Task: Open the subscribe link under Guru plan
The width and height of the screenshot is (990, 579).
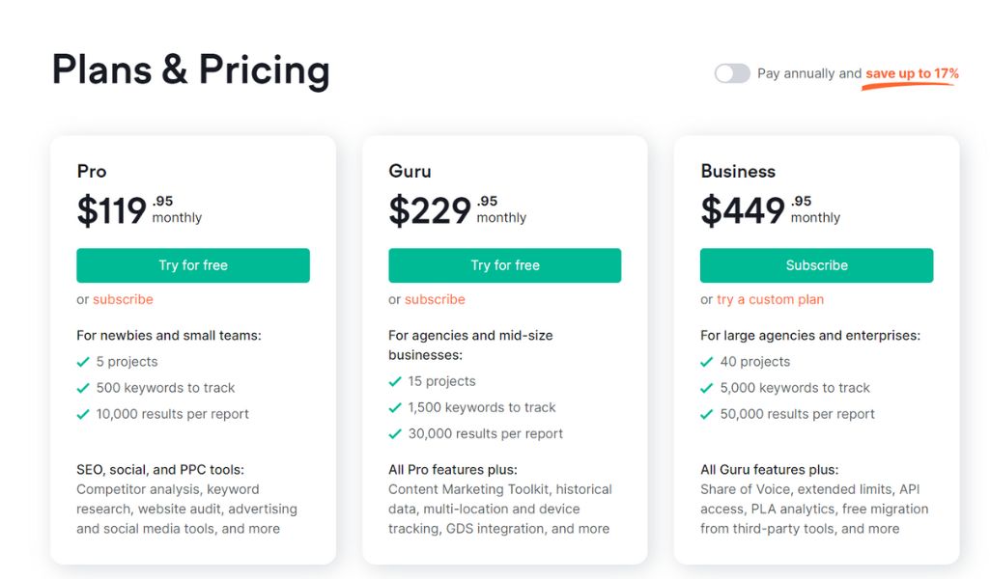Action: pyautogui.click(x=435, y=299)
